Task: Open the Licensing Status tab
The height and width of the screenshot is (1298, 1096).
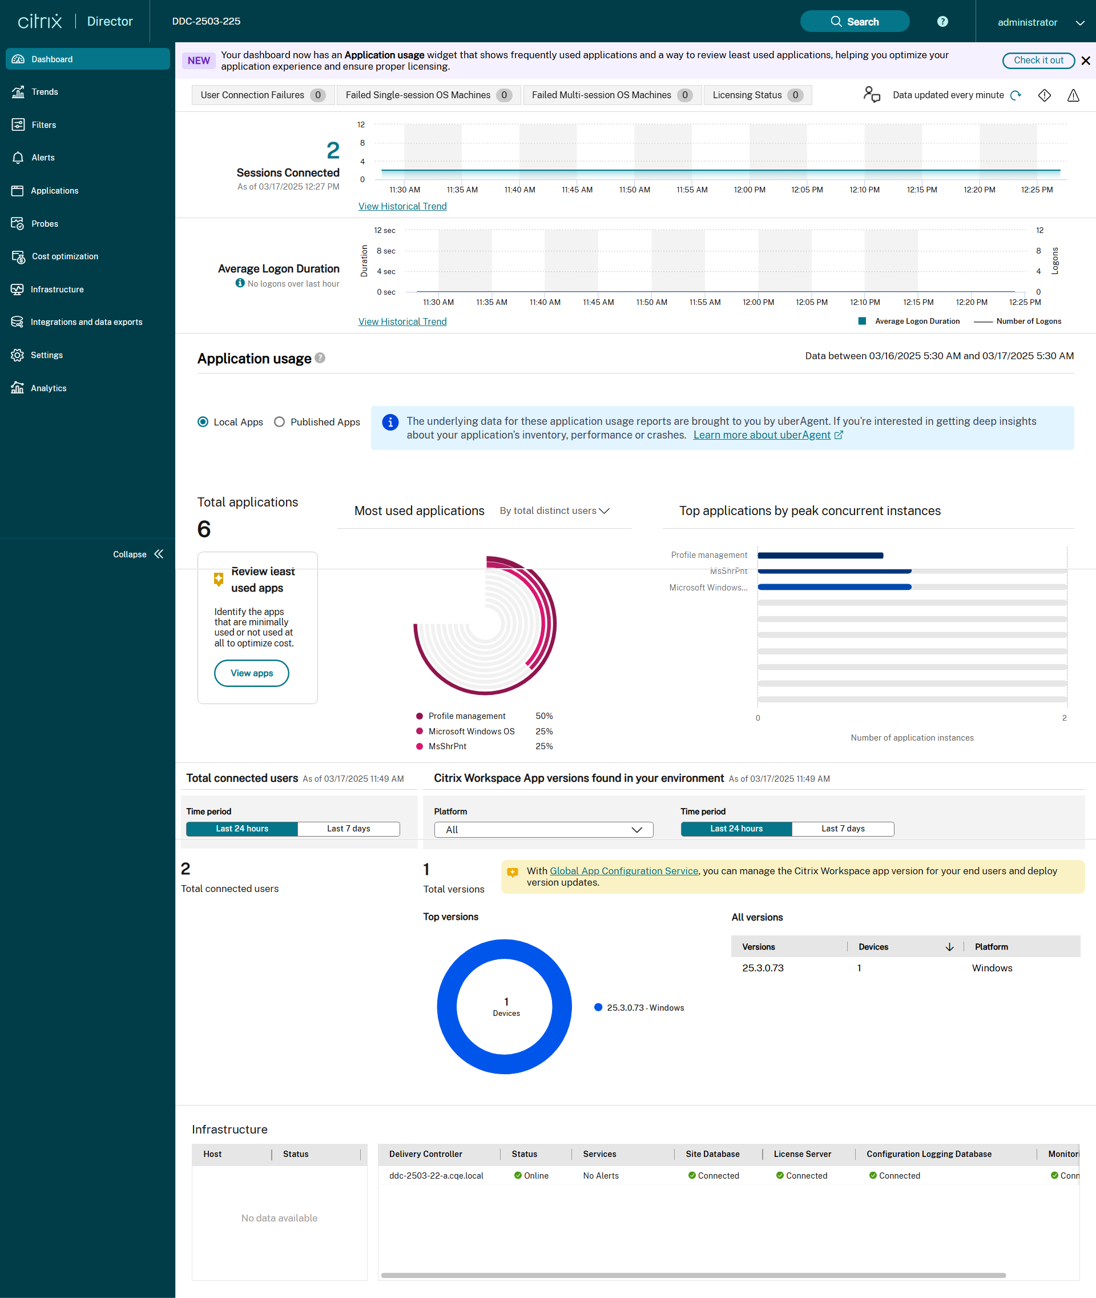Action: (757, 95)
